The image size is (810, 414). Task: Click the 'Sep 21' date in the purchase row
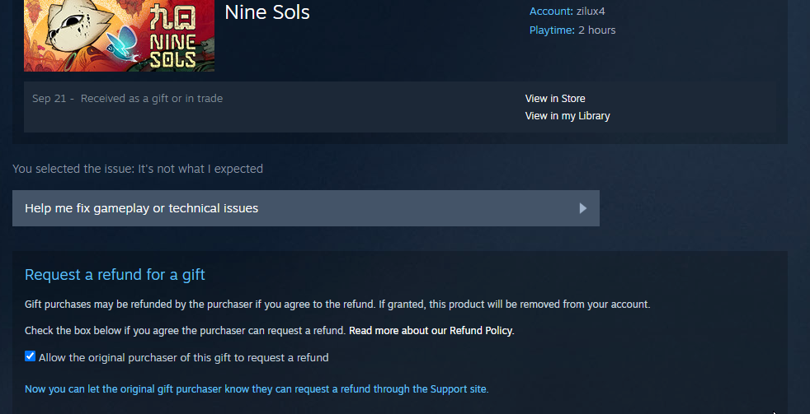pyautogui.click(x=49, y=99)
